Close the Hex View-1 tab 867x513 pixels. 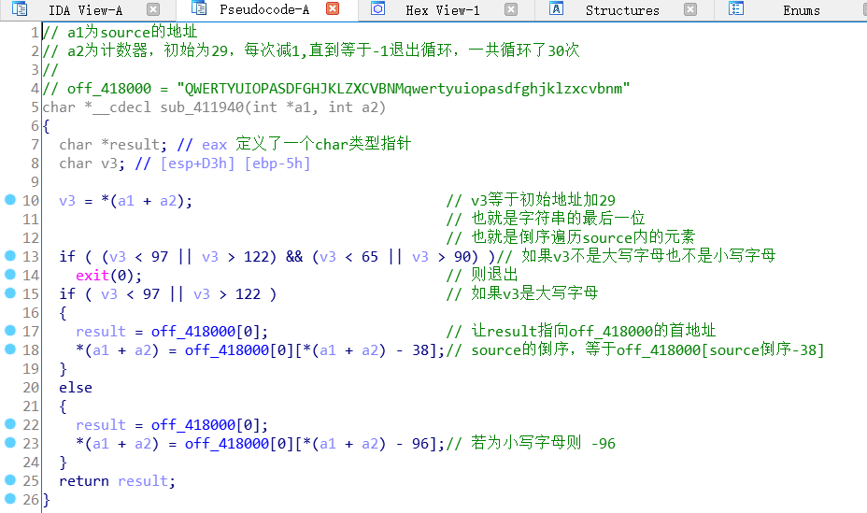[511, 9]
